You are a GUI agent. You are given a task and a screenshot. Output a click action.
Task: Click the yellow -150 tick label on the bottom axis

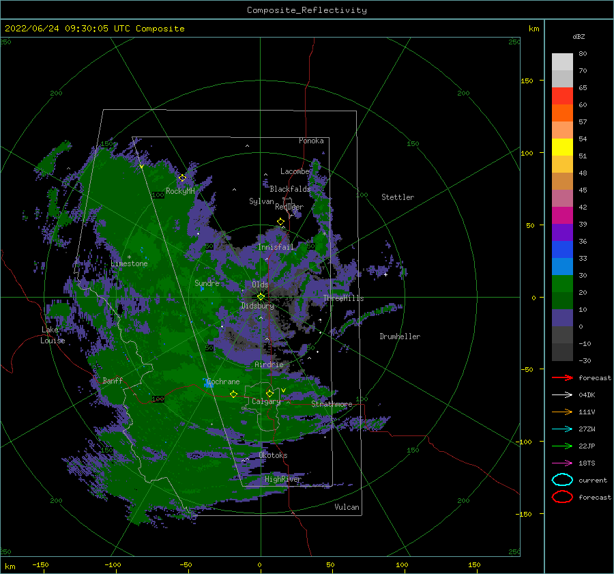pos(40,564)
